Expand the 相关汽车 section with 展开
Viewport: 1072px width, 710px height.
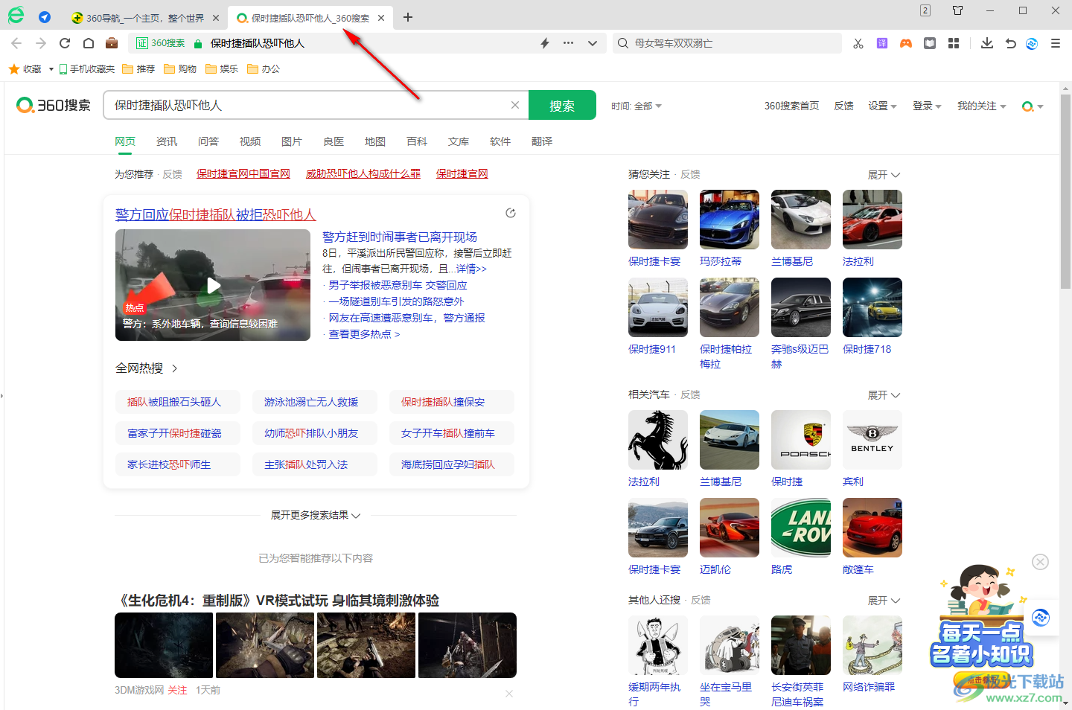[884, 395]
